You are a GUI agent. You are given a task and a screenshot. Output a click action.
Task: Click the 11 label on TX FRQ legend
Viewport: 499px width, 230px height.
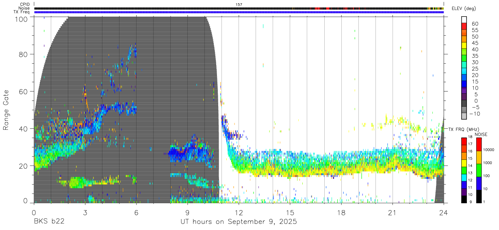469,187
